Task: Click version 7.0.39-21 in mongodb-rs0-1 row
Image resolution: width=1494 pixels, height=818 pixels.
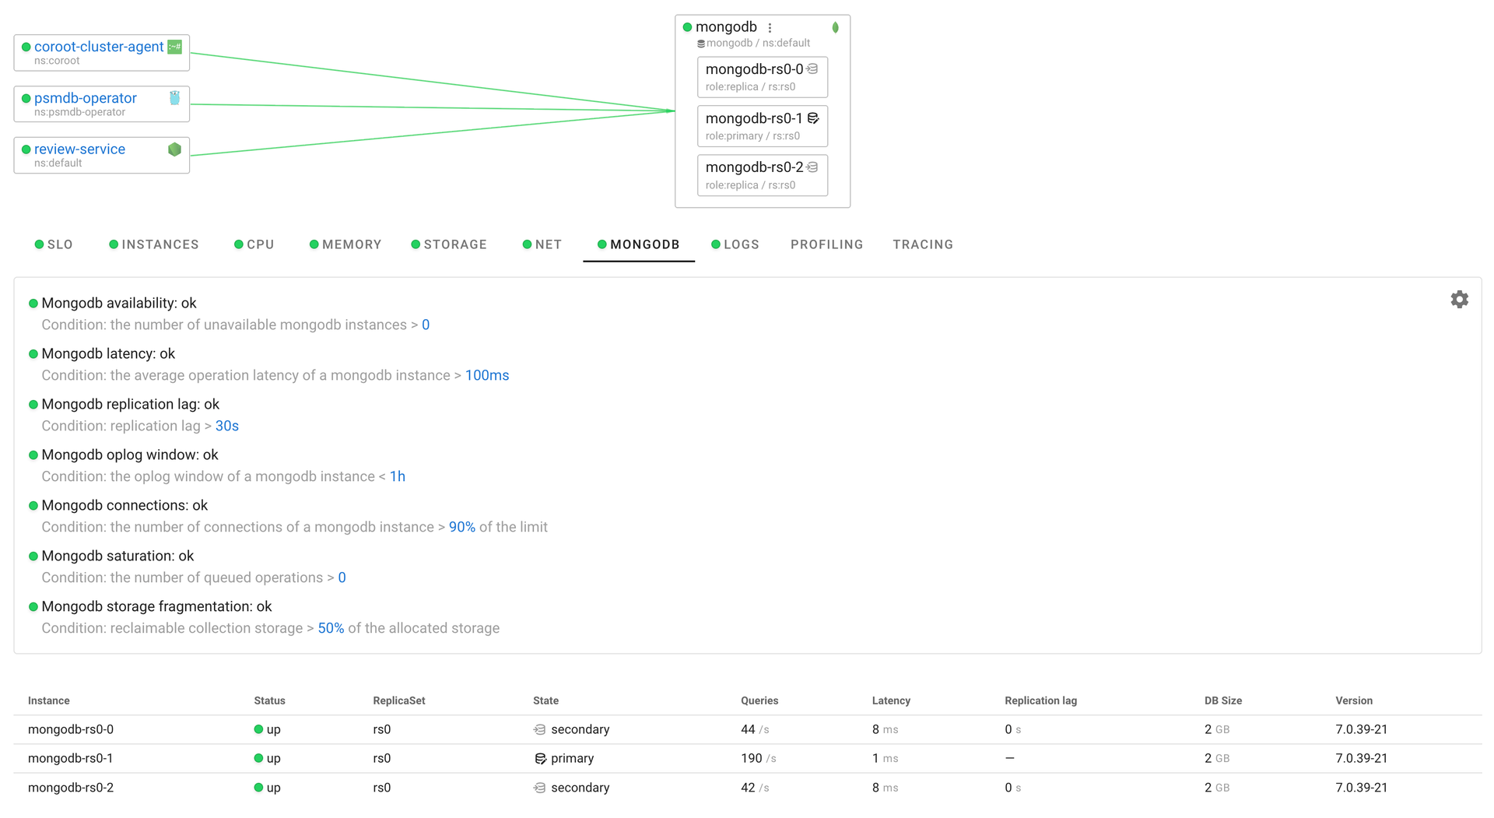Action: [x=1362, y=758]
